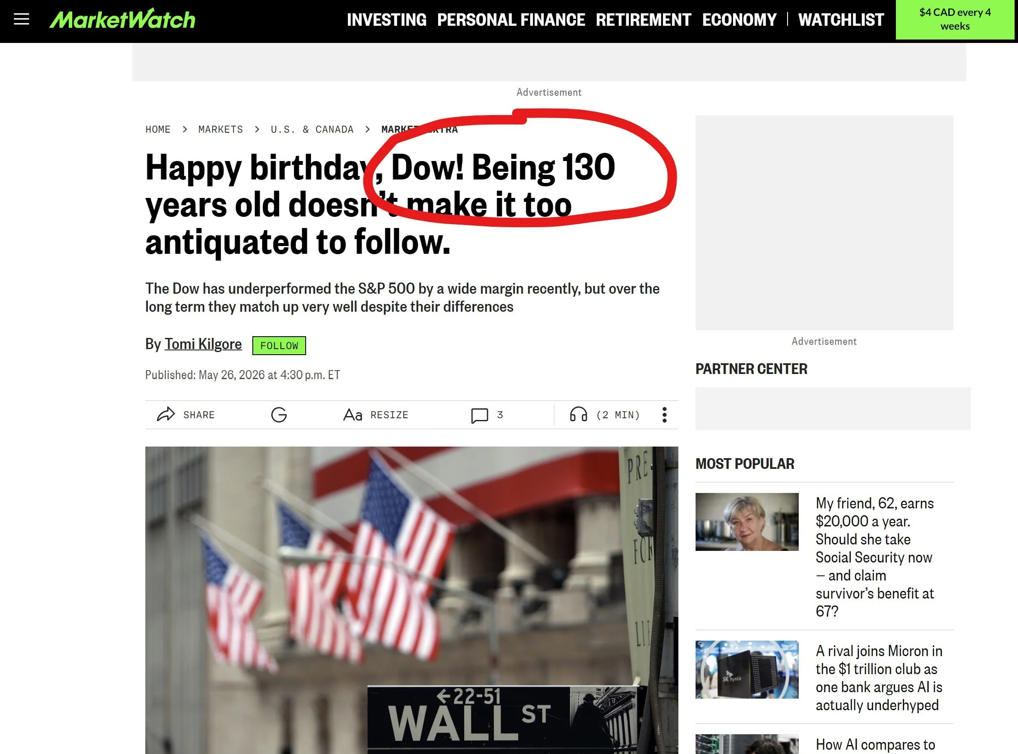
Task: Open author Tomi Kilgore's profile
Action: point(203,344)
